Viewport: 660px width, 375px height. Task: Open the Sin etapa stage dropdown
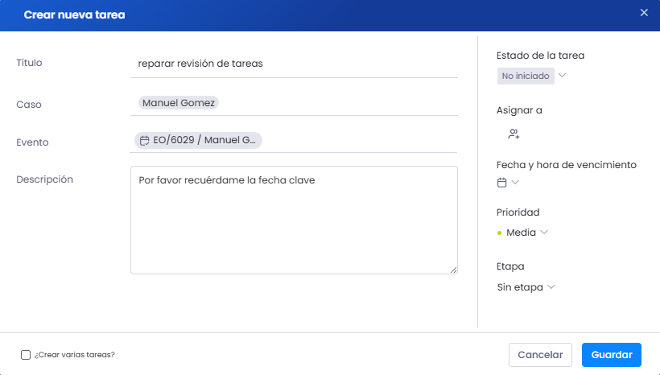click(526, 287)
